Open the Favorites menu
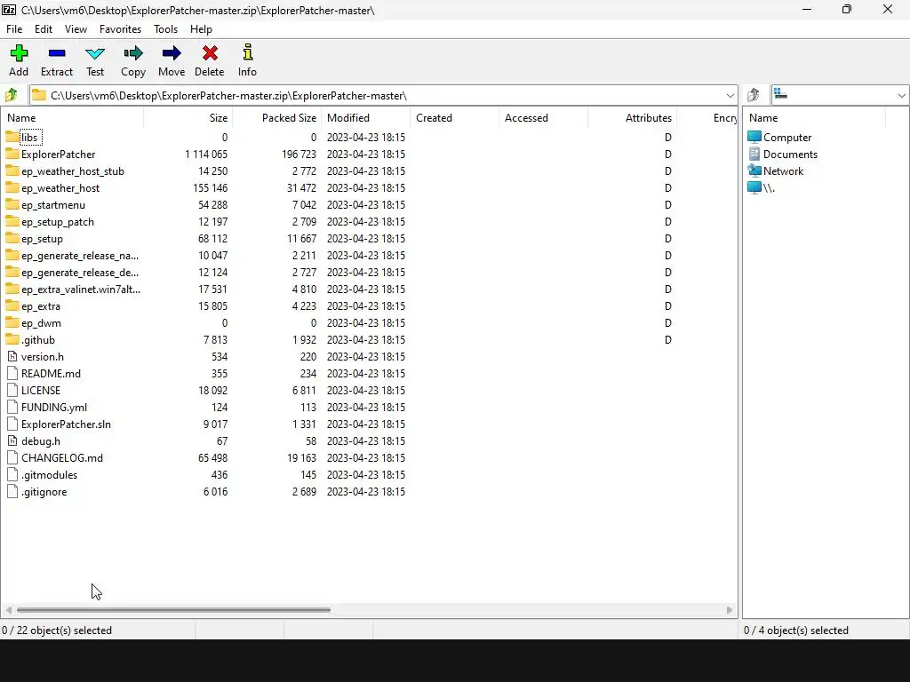 120,29
